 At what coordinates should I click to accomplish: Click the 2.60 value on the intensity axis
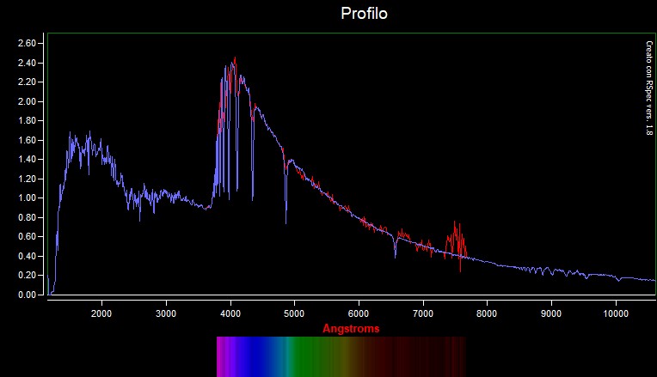(x=28, y=43)
